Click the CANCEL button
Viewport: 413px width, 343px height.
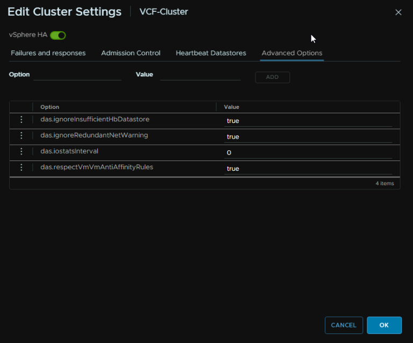344,325
